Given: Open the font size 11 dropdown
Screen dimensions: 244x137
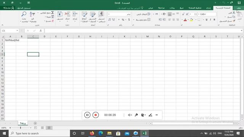Looking at the screenshot, I should click(x=190, y=14).
